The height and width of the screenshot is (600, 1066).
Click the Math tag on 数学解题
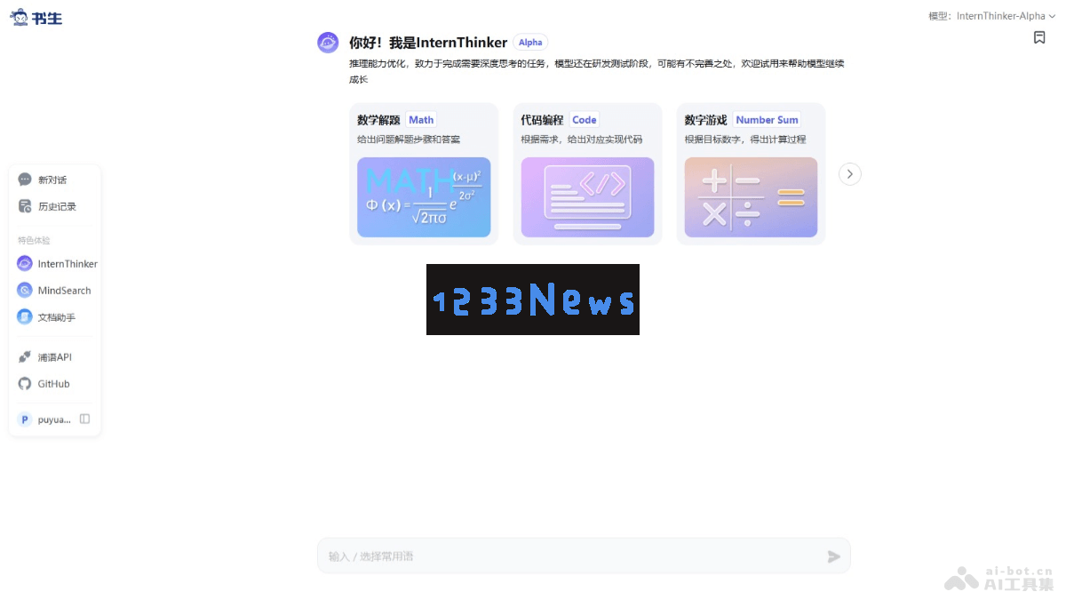tap(421, 120)
